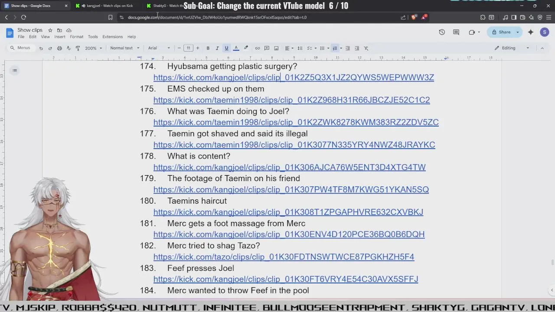Open the Normal text style dropdown

pos(124,48)
